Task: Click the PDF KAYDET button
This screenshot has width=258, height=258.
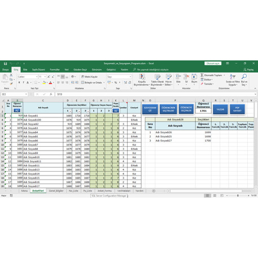Action: pos(237,109)
